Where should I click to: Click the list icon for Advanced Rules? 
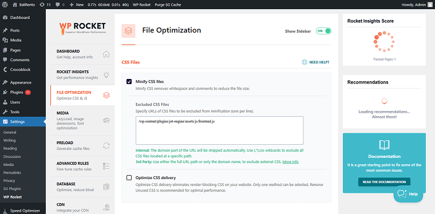pyautogui.click(x=106, y=167)
